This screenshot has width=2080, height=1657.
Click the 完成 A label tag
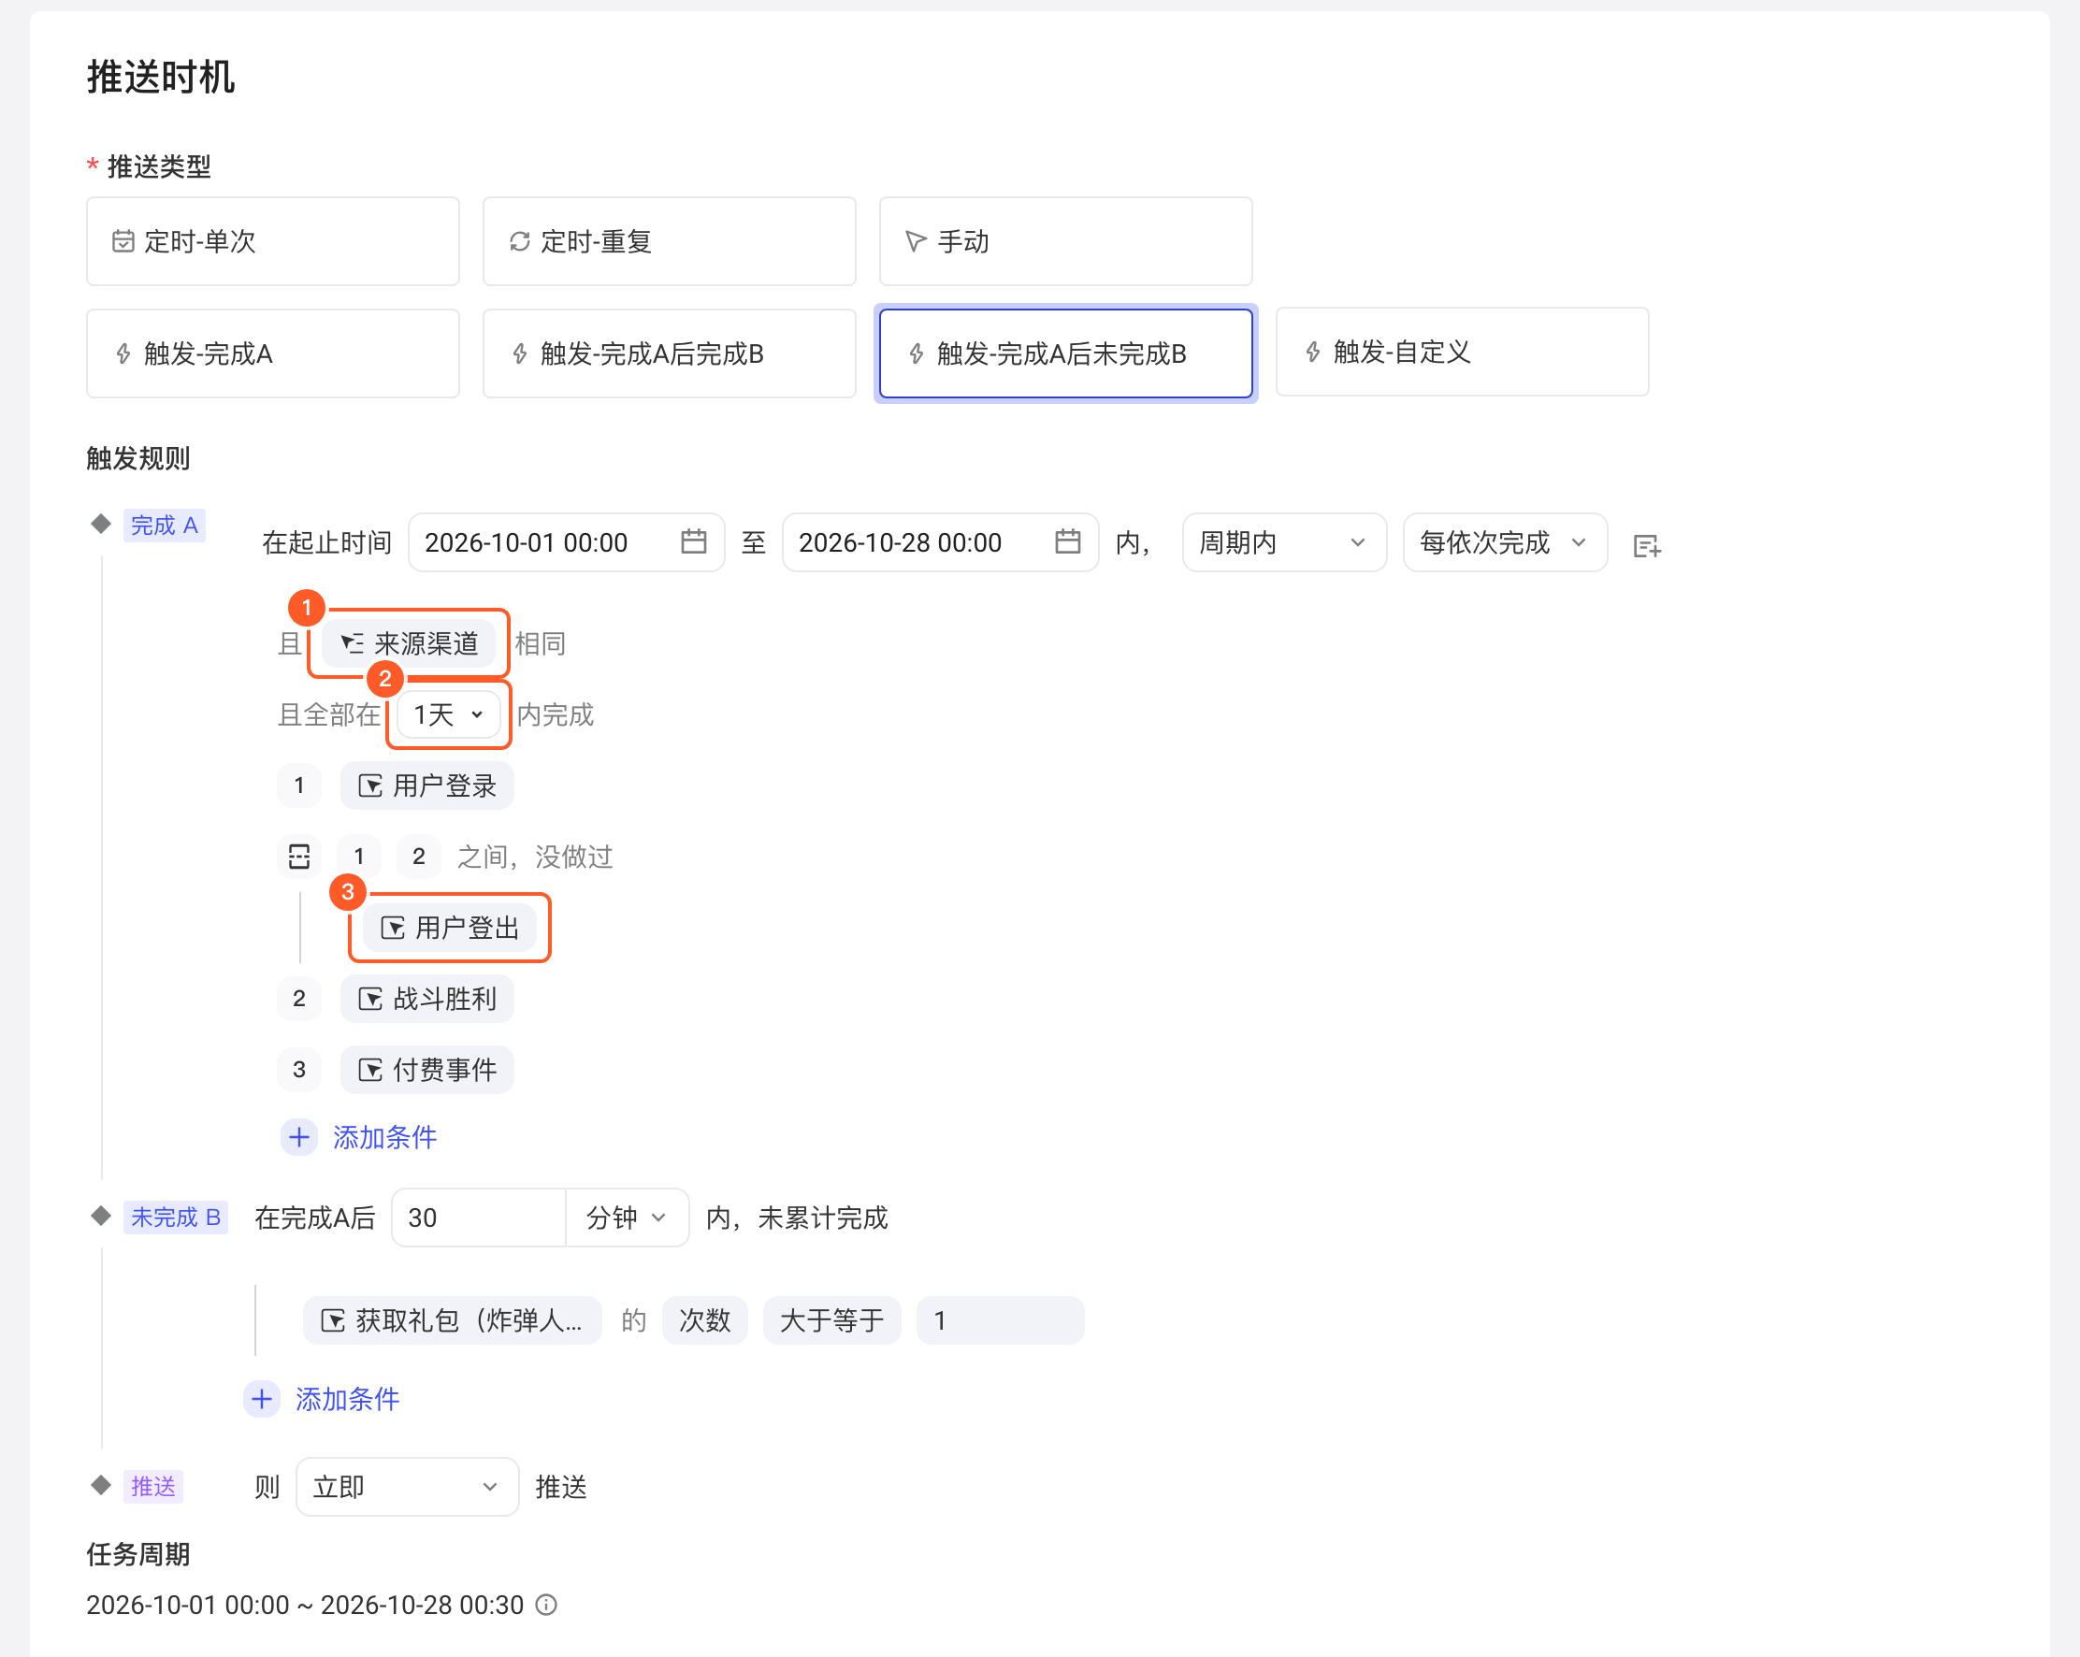click(164, 526)
